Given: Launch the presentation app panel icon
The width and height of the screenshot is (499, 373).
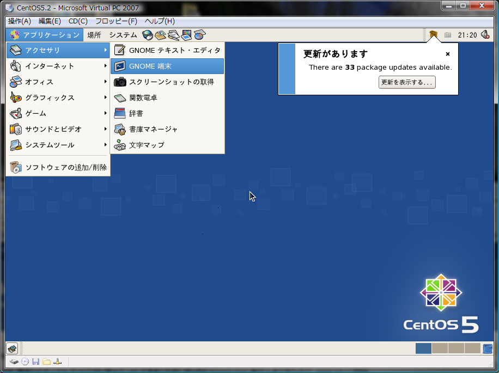Looking at the screenshot, I should [x=186, y=35].
